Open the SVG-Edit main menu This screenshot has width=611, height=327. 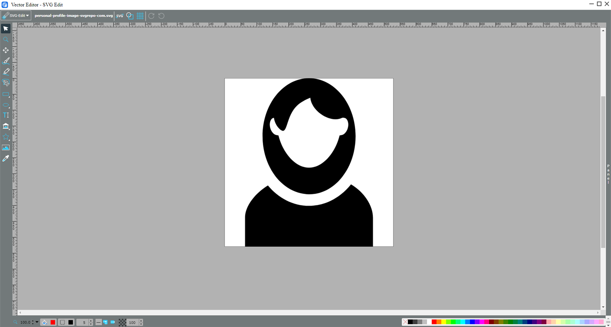[x=15, y=15]
